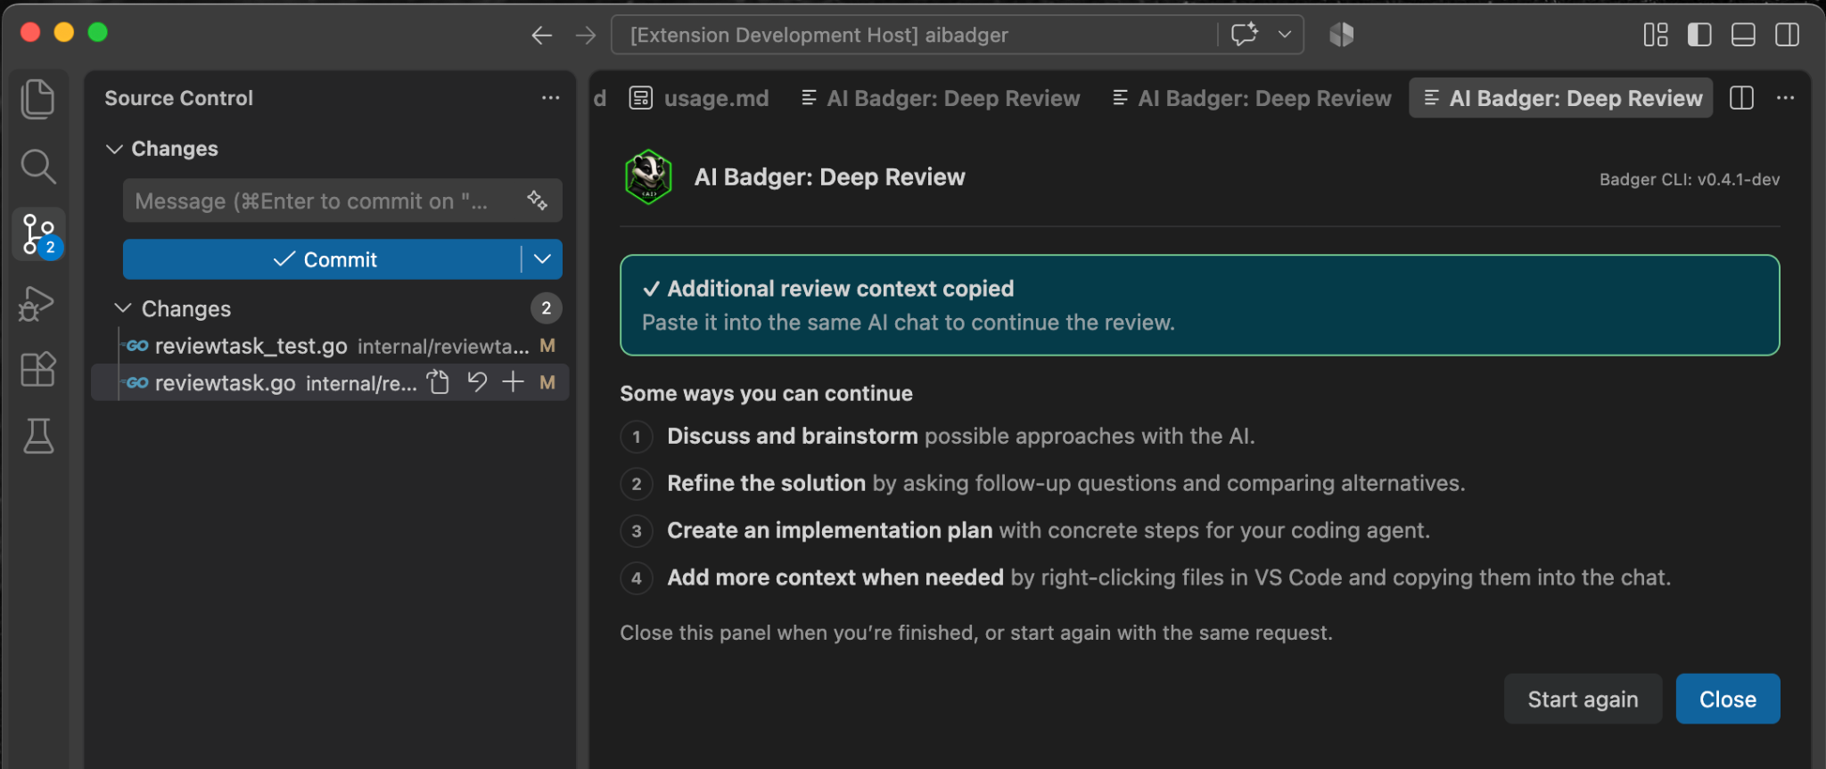1826x769 pixels.
Task: Toggle primary side bar visibility
Action: (x=1699, y=35)
